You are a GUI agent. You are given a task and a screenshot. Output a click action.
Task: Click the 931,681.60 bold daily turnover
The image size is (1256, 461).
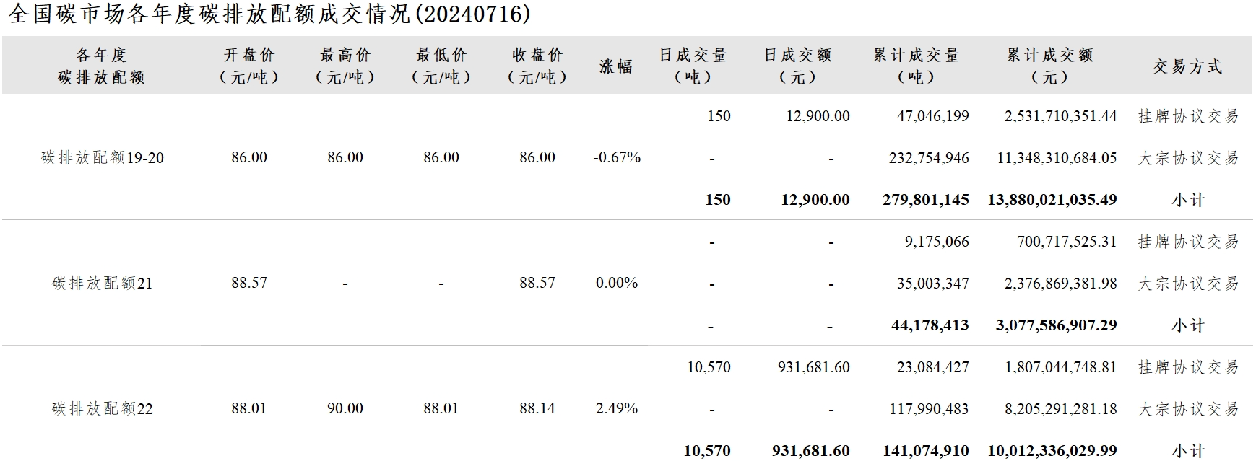tap(810, 451)
